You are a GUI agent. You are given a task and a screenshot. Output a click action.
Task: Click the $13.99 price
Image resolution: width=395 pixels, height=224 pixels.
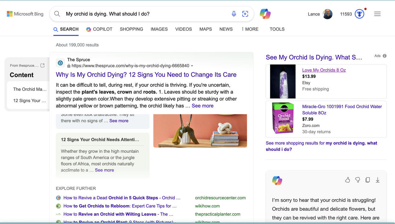pos(309,76)
